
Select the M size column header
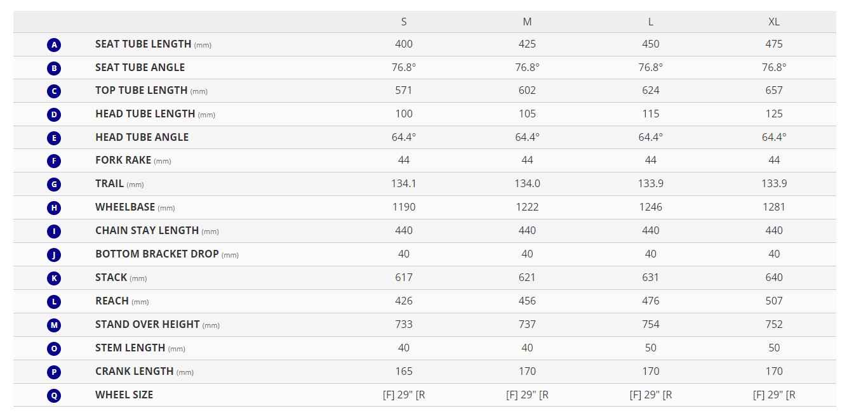click(x=527, y=22)
